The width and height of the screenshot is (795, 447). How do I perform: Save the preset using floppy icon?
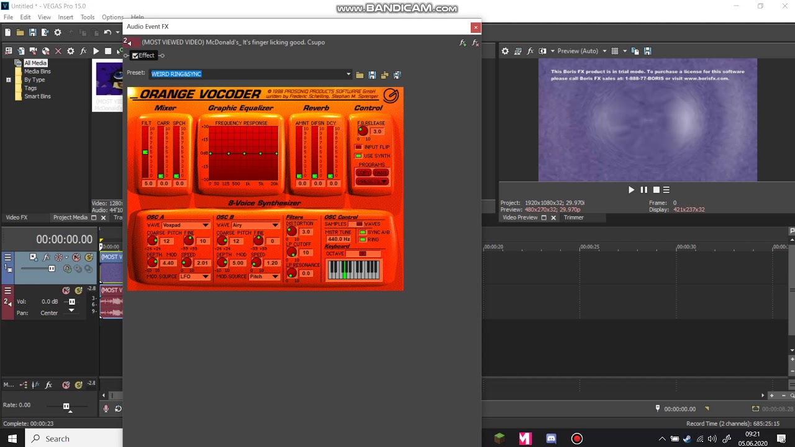pyautogui.click(x=372, y=74)
